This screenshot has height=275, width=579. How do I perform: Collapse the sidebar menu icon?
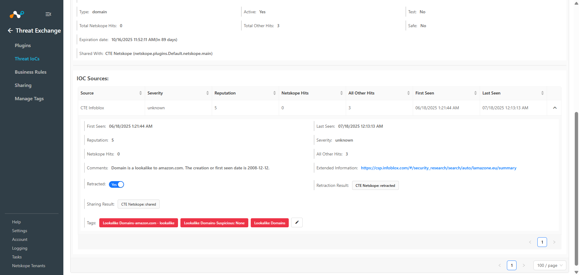pyautogui.click(x=48, y=14)
